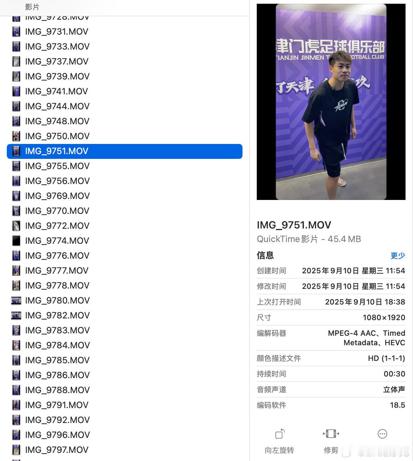The image size is (413, 461).
Task: Select file name IMG_9731.MOV
Action: [x=57, y=32]
